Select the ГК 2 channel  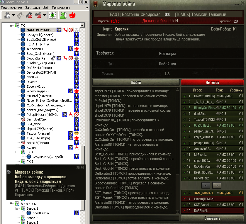tap(30, 162)
